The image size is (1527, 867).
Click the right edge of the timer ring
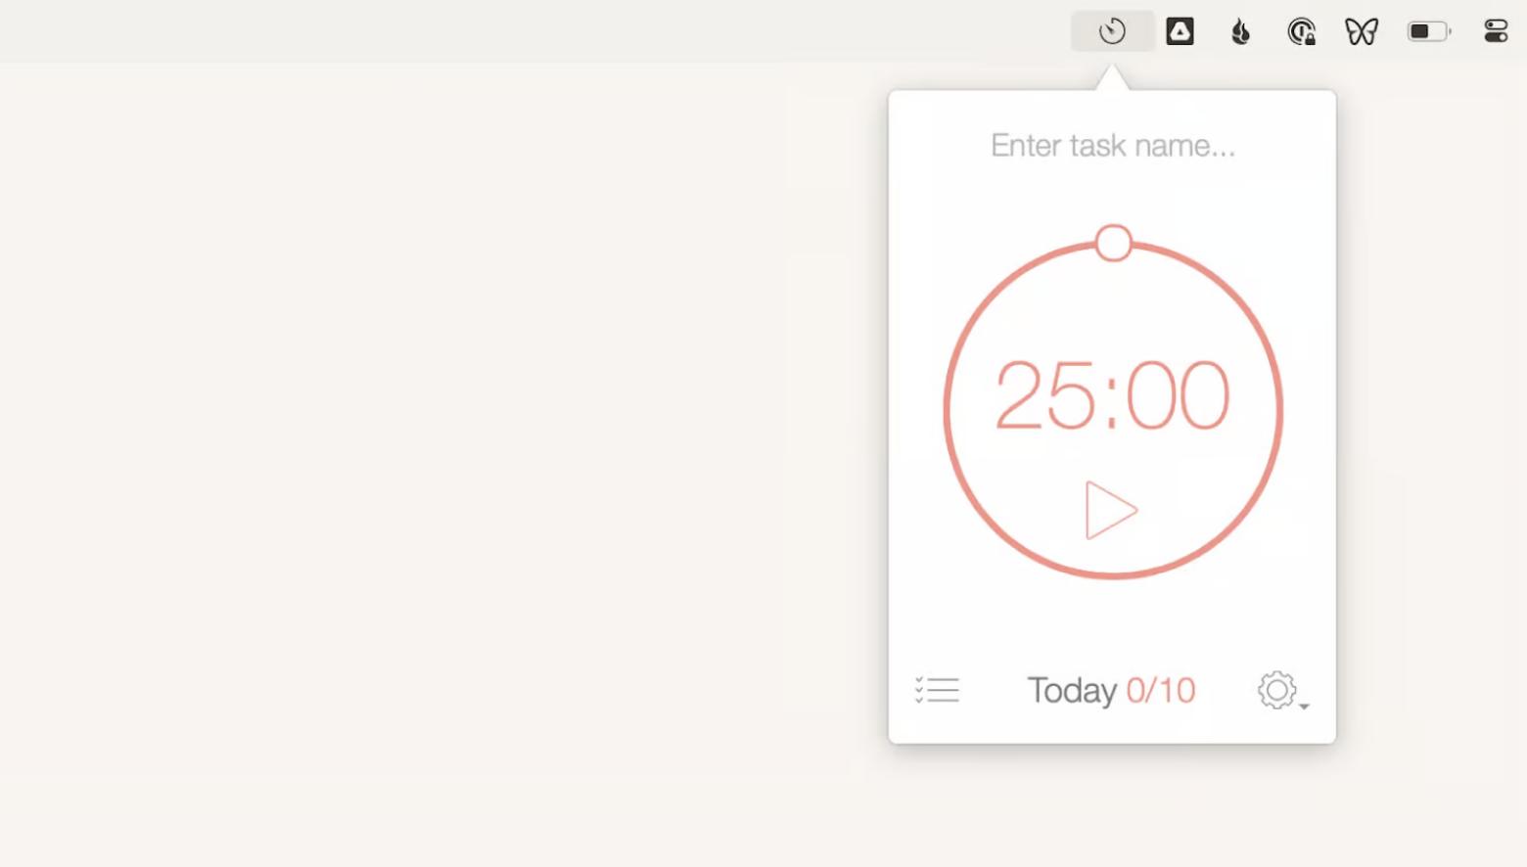point(1279,409)
